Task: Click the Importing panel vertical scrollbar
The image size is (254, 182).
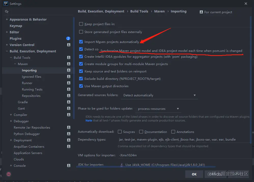Action: (x=251, y=79)
